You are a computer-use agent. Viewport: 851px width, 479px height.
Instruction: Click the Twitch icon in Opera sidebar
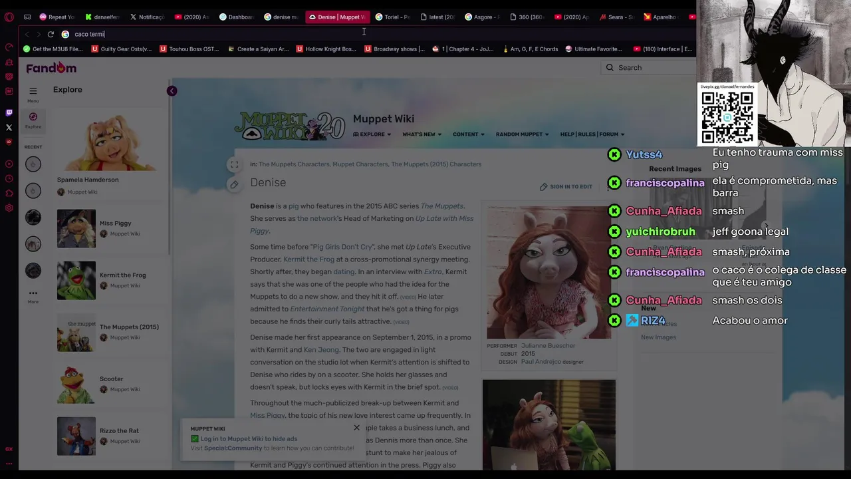click(x=9, y=112)
